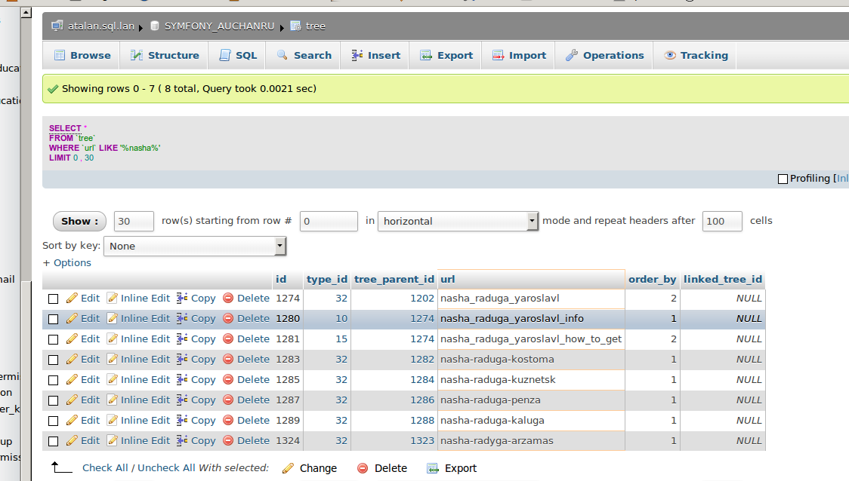849x481 pixels.
Task: Open the Import tab
Action: coord(519,55)
